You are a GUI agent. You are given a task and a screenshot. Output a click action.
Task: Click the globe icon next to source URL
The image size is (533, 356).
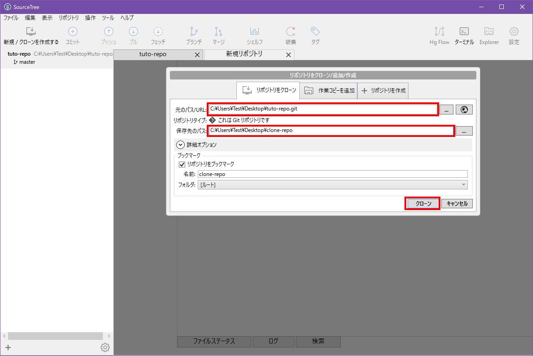coord(464,109)
